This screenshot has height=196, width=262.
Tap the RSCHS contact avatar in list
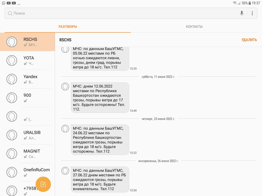(12, 42)
